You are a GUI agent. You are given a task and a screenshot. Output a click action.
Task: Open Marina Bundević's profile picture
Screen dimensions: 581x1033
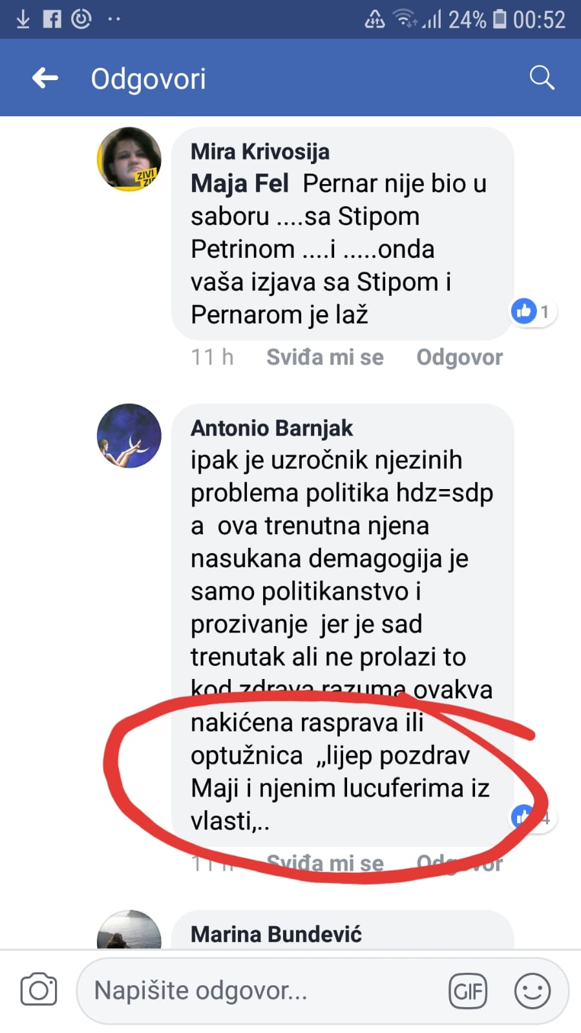[x=129, y=930]
